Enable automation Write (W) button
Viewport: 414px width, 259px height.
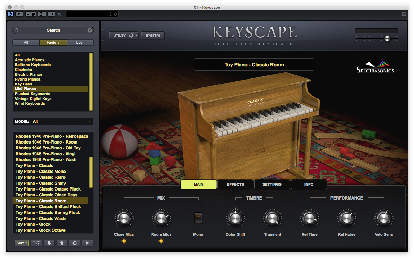point(33,14)
